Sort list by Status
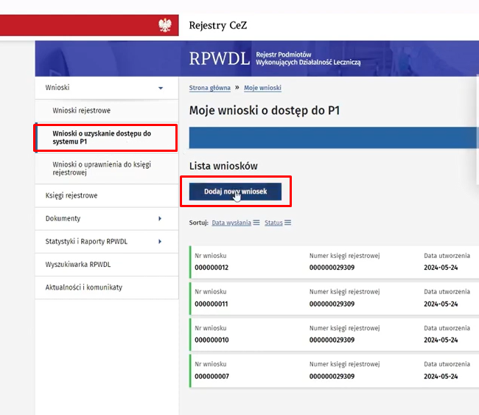Screen dimensions: 479x415 click(x=273, y=223)
